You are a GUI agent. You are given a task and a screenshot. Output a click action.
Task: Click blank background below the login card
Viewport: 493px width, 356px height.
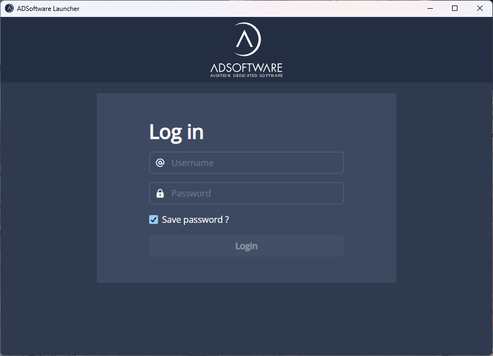click(x=246, y=319)
